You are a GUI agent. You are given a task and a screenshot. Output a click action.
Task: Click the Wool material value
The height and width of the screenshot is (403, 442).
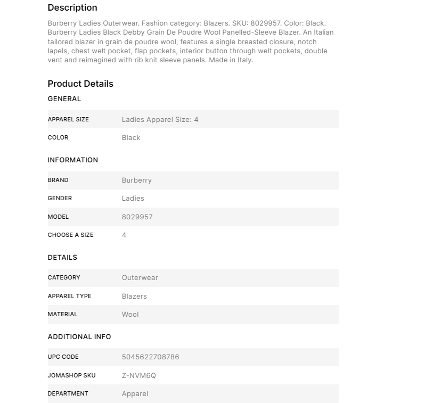(x=130, y=314)
